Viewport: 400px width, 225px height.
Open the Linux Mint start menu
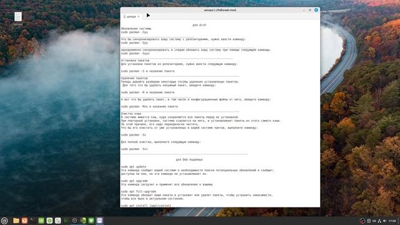pos(4,221)
